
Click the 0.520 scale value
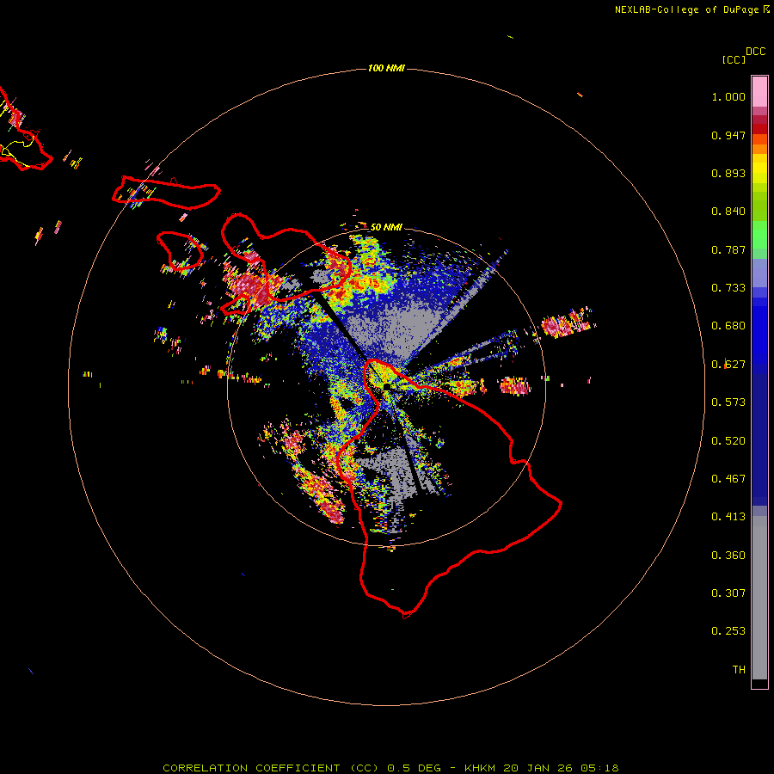pyautogui.click(x=728, y=441)
